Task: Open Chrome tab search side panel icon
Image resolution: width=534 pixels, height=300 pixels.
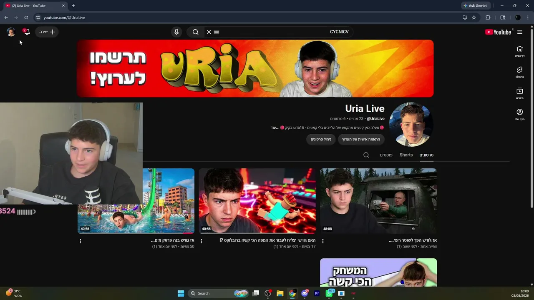Action: tap(503, 17)
